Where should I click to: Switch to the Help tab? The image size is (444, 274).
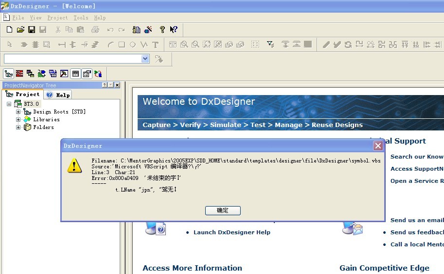coord(58,95)
